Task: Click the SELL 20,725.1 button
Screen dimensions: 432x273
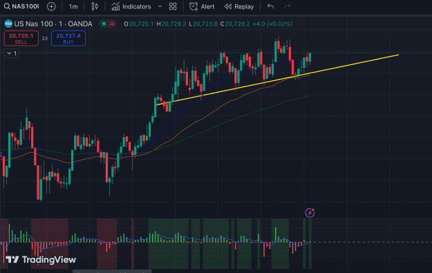Action: coord(21,38)
